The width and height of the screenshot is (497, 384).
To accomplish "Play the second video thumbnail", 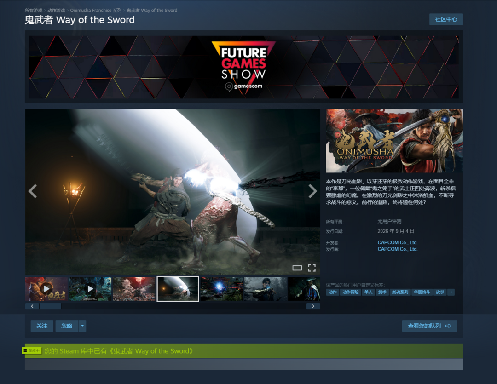I will [90, 289].
